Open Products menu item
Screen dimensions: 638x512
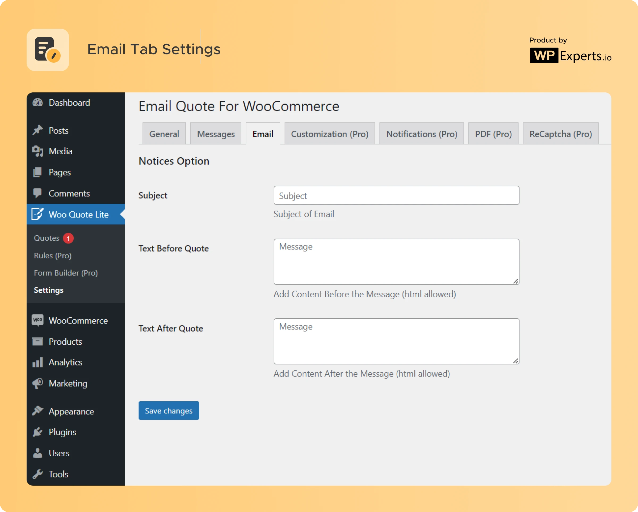point(76,342)
